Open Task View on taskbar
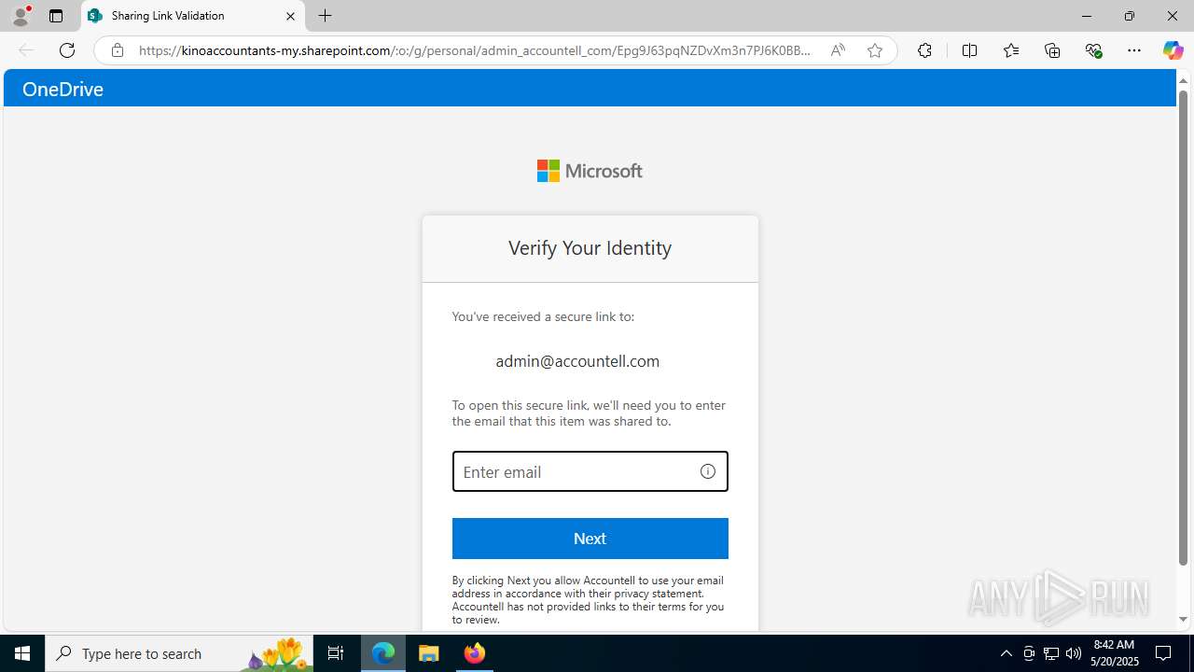The image size is (1194, 672). [x=336, y=653]
